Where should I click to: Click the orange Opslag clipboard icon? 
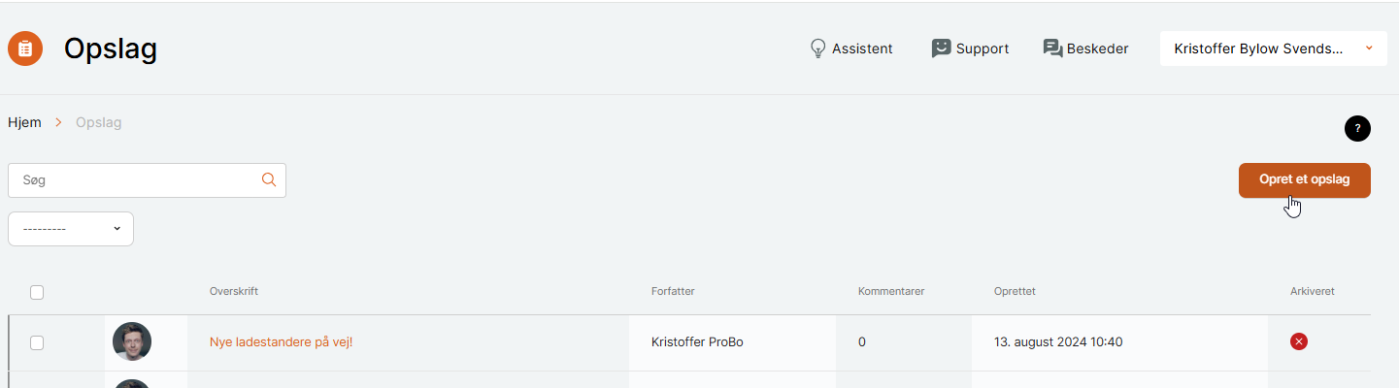[25, 48]
